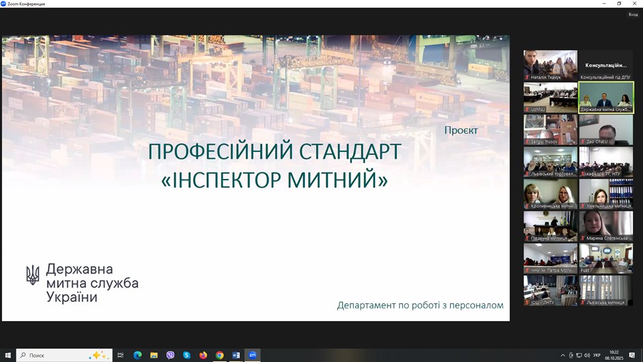Select the Марина Слатвінська participant video

click(x=606, y=226)
